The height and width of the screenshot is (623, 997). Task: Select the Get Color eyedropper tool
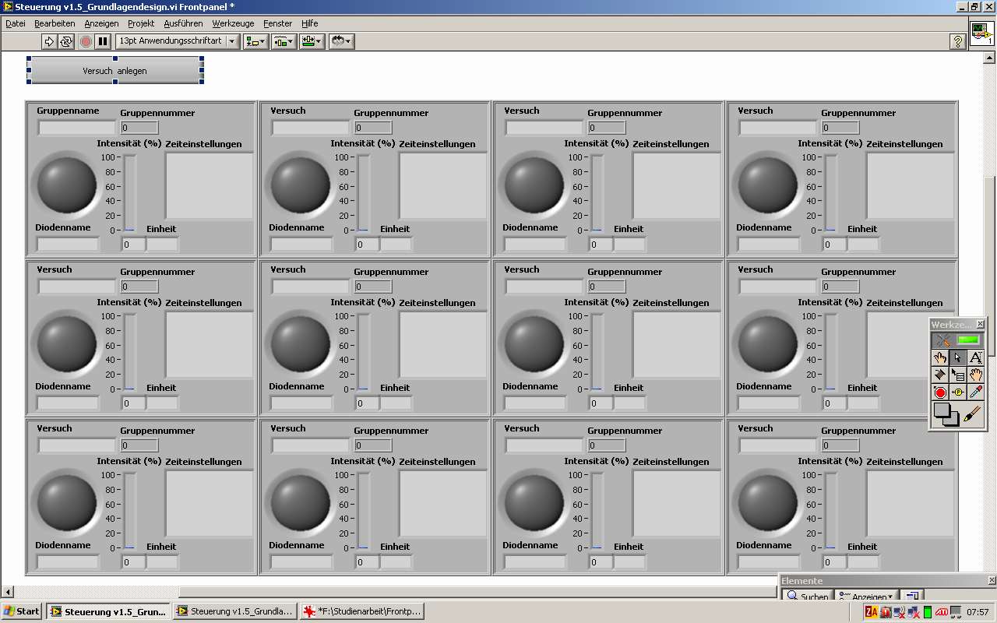975,392
